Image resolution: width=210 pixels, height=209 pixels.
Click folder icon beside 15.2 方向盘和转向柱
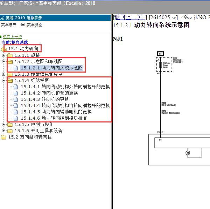3,137
